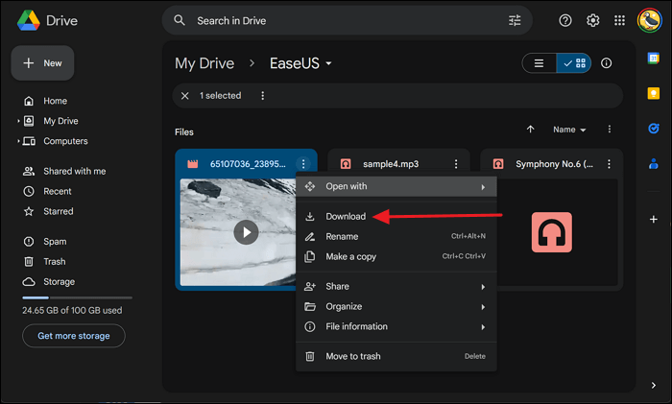The image size is (672, 404).
Task: Open Google Contacts side panel icon
Action: (653, 163)
